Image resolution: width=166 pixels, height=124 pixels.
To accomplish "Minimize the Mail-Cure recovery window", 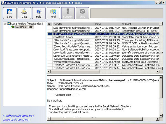I will coord(156,3).
